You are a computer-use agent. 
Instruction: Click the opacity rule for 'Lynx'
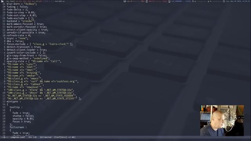coord(22,64)
